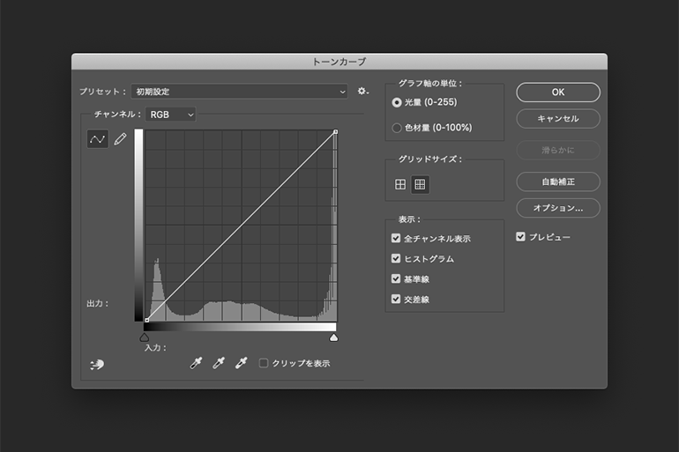Enable クリップを表示 checkbox
679x452 pixels.
tap(264, 363)
